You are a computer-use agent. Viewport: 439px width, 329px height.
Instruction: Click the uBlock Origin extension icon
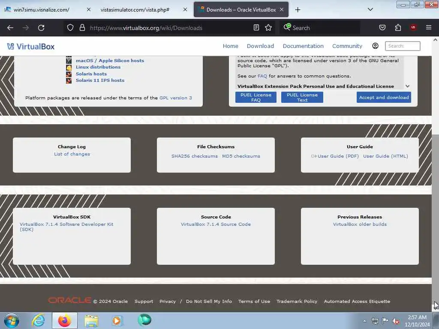click(x=413, y=27)
